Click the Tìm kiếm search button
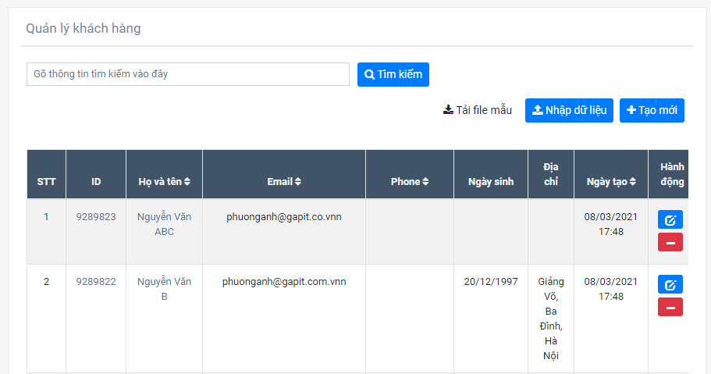Screen dimensions: 711x374 point(393,75)
